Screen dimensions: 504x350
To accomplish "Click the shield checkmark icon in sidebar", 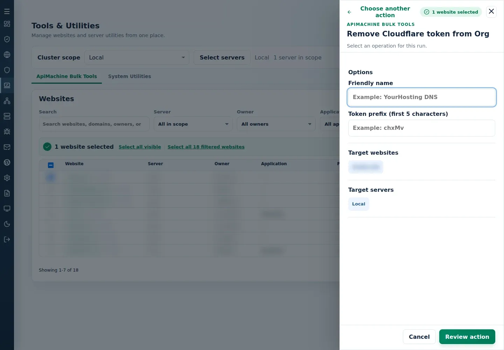I will (7, 39).
